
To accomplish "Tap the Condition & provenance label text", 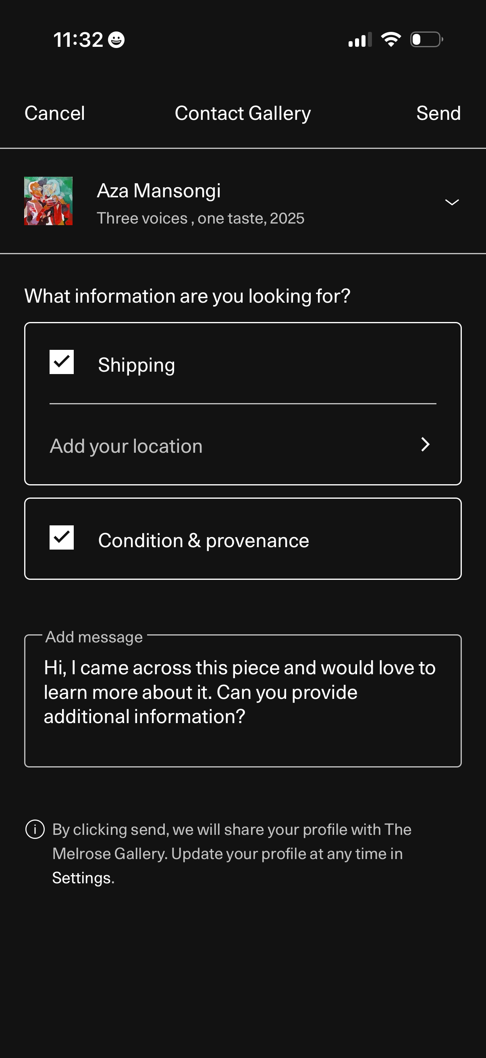I will tap(204, 541).
